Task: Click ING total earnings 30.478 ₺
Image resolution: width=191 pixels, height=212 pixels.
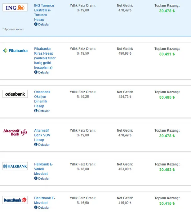Action: (167, 11)
